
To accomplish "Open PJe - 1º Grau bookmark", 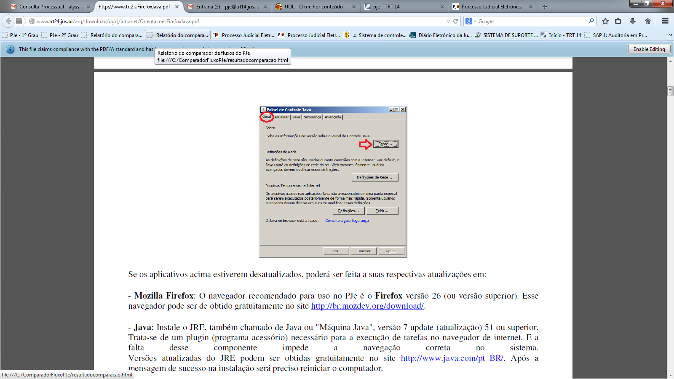I will (x=20, y=35).
